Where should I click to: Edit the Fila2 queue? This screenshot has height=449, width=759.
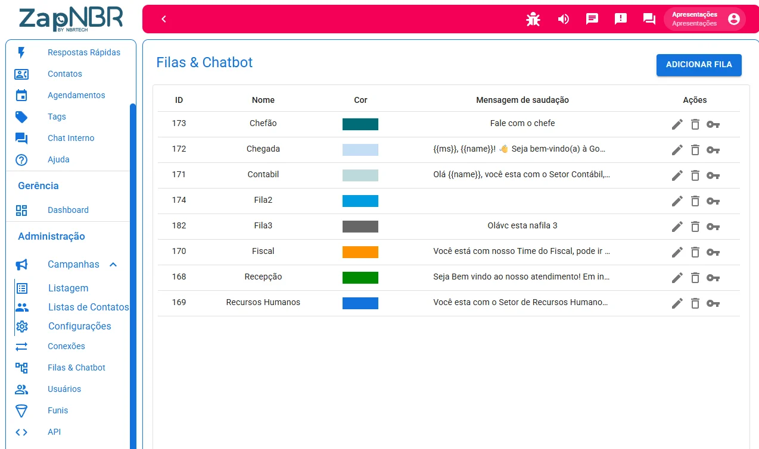point(677,201)
